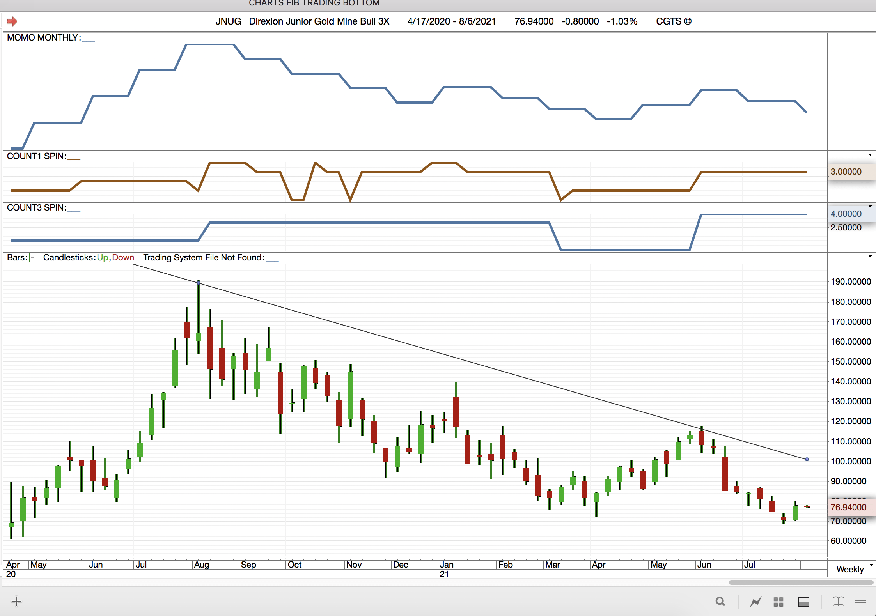This screenshot has height=616, width=876.
Task: Expand the COUNT1 SPIN pane menu arrow
Action: point(870,155)
